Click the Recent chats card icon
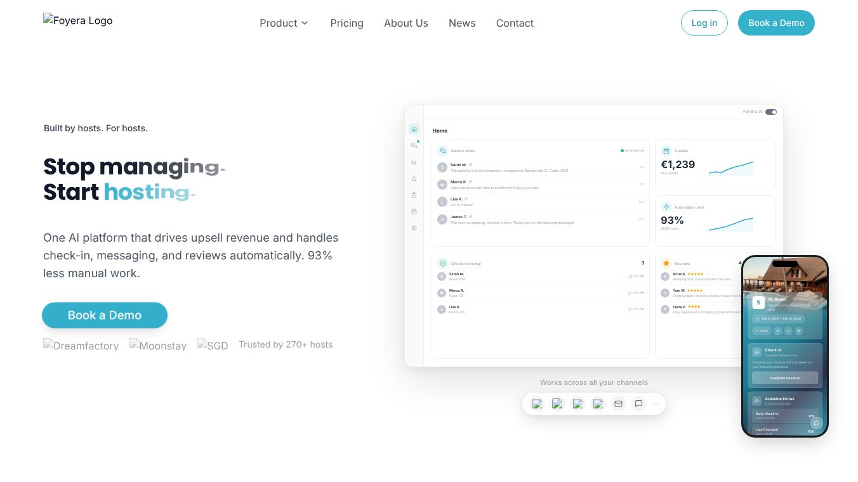This screenshot has width=858, height=482. [x=443, y=151]
